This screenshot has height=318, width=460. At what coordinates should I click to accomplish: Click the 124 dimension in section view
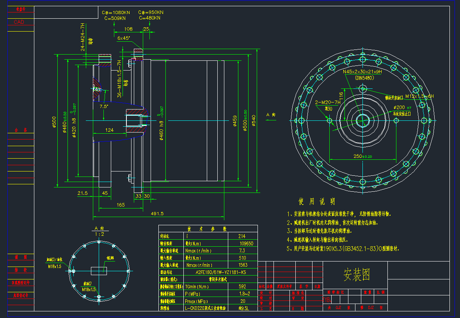[109, 130]
